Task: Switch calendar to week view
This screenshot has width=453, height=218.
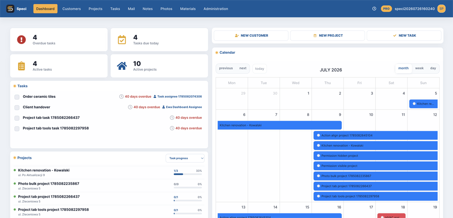Action: point(419,69)
